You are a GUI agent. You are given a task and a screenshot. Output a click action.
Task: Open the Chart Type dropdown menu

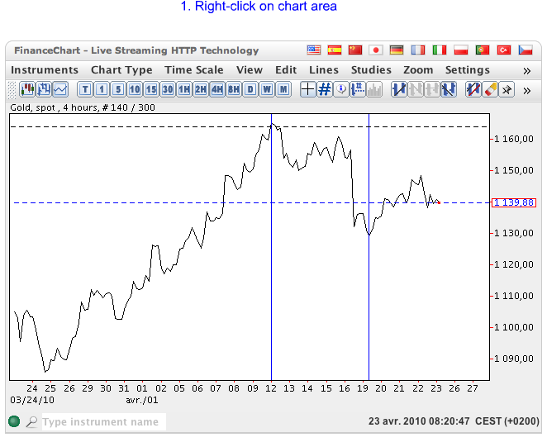tap(121, 70)
